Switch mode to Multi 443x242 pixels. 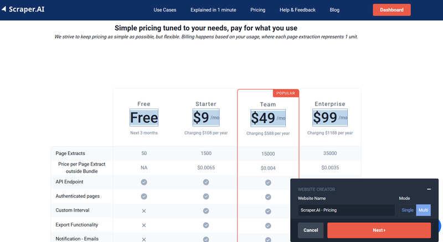(423, 210)
